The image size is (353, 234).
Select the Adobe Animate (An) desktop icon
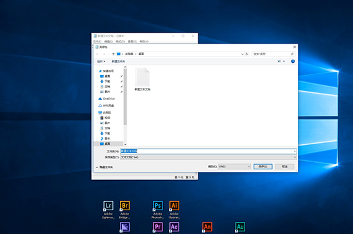tap(207, 227)
